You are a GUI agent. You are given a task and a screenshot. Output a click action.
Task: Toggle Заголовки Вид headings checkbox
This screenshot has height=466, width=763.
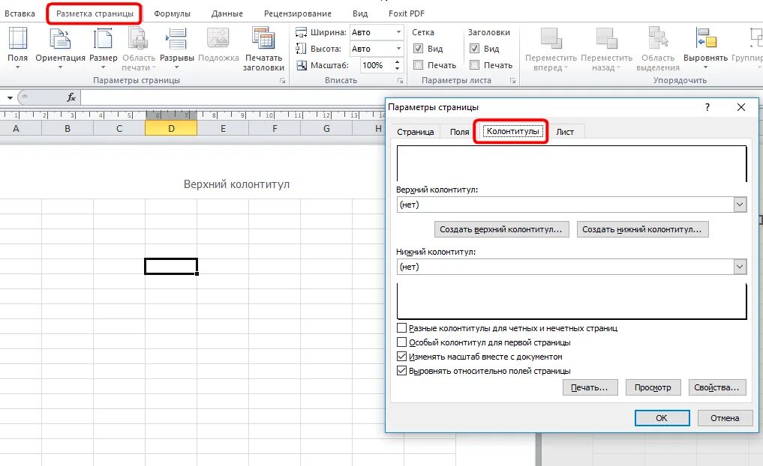click(x=474, y=49)
